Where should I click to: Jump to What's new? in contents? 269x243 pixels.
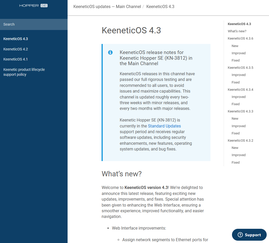tap(237, 31)
